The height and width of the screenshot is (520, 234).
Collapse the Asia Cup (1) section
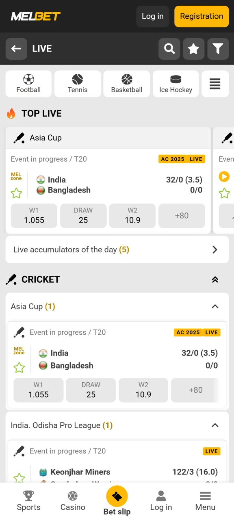point(215,306)
